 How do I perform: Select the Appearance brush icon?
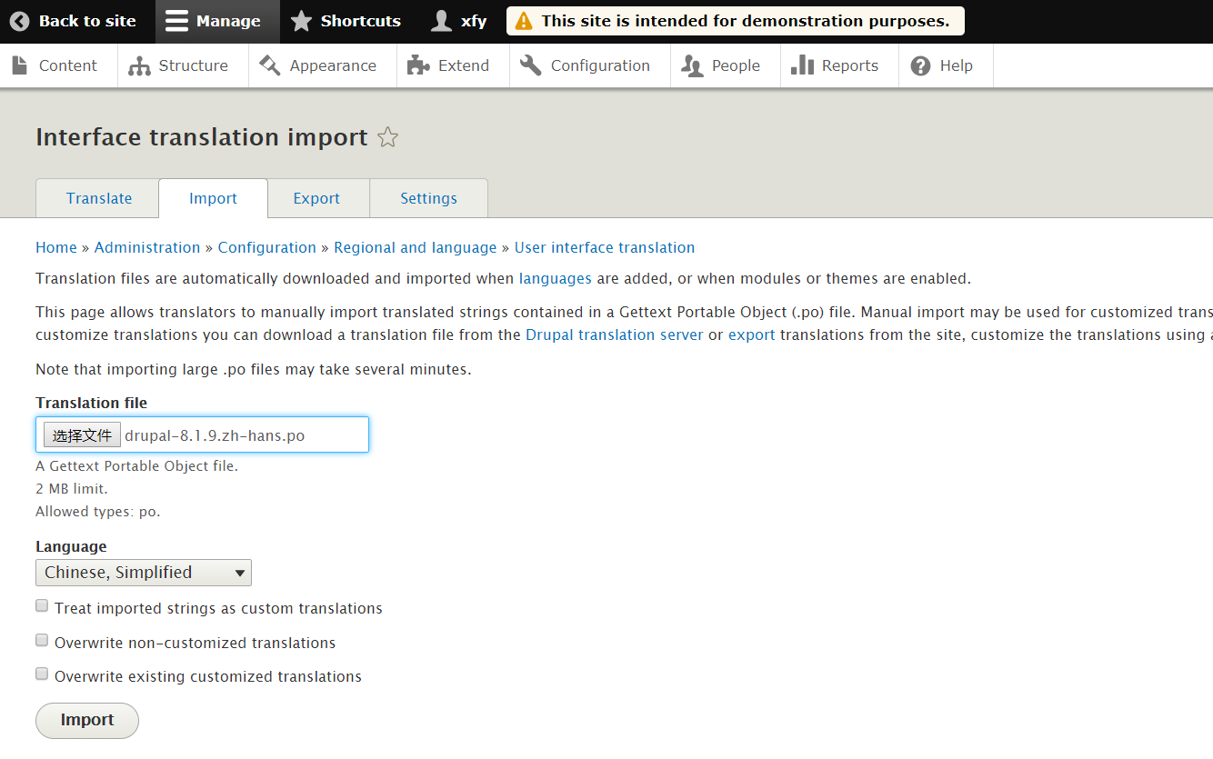tap(269, 65)
